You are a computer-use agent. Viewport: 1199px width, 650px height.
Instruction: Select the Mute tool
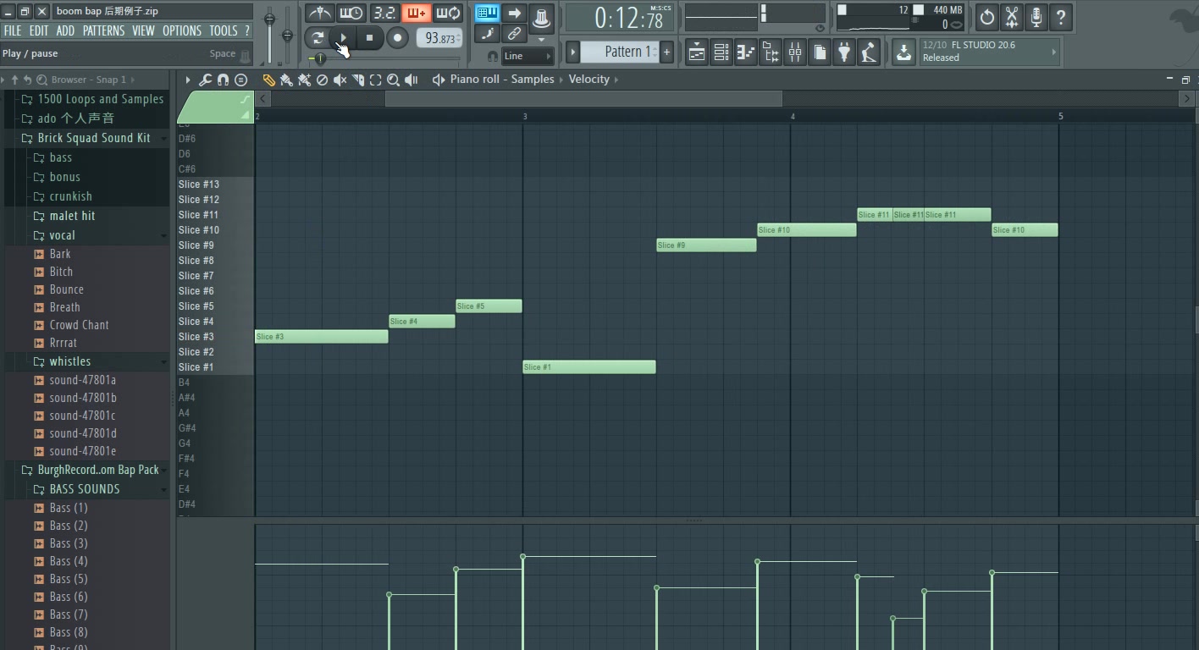pos(340,80)
